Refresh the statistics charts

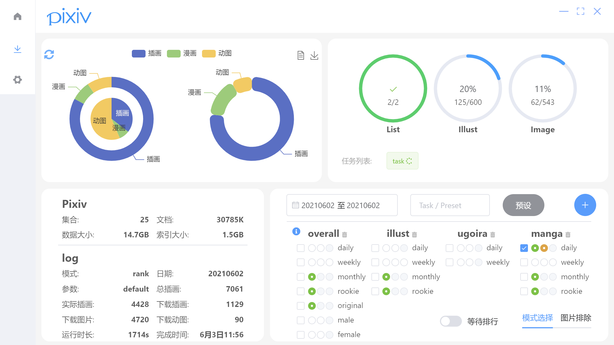click(49, 54)
